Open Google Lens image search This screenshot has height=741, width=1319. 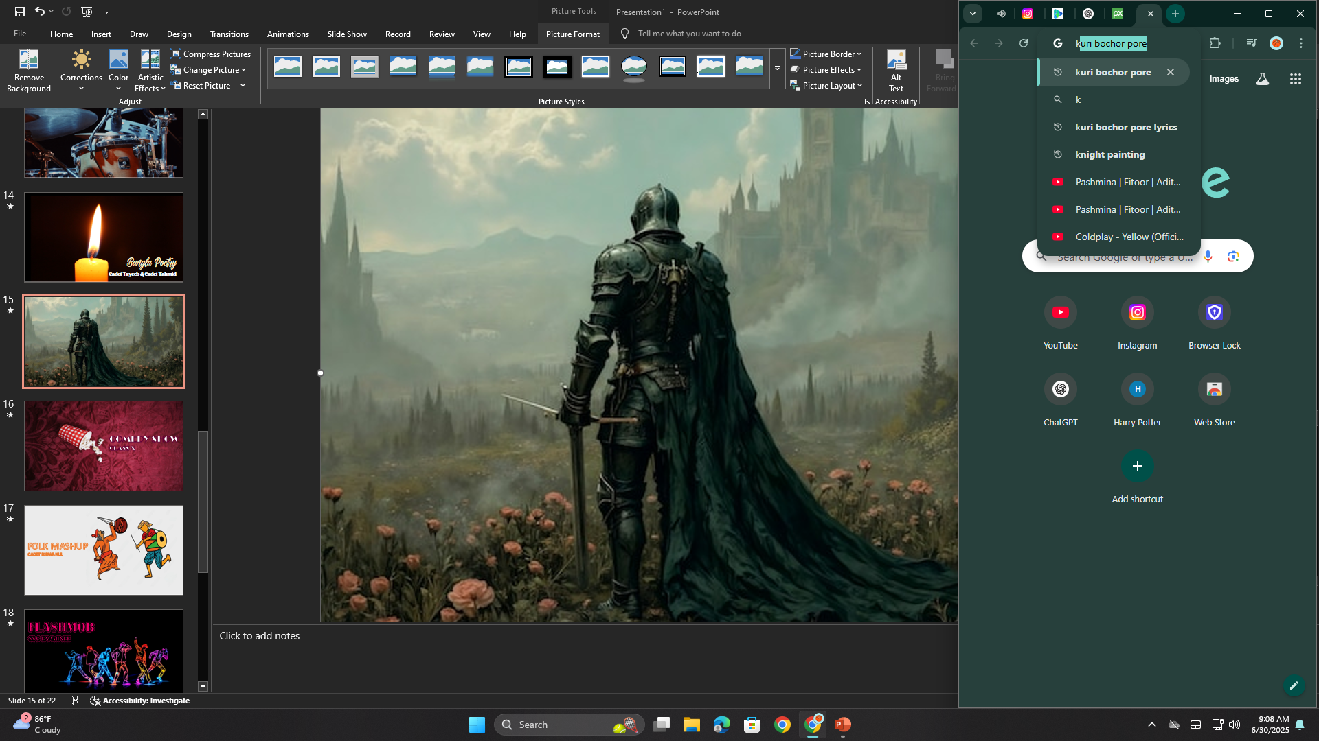click(x=1233, y=256)
